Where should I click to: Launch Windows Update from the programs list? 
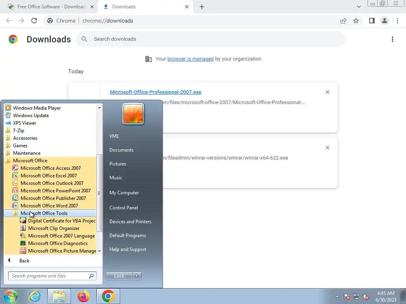click(50, 115)
